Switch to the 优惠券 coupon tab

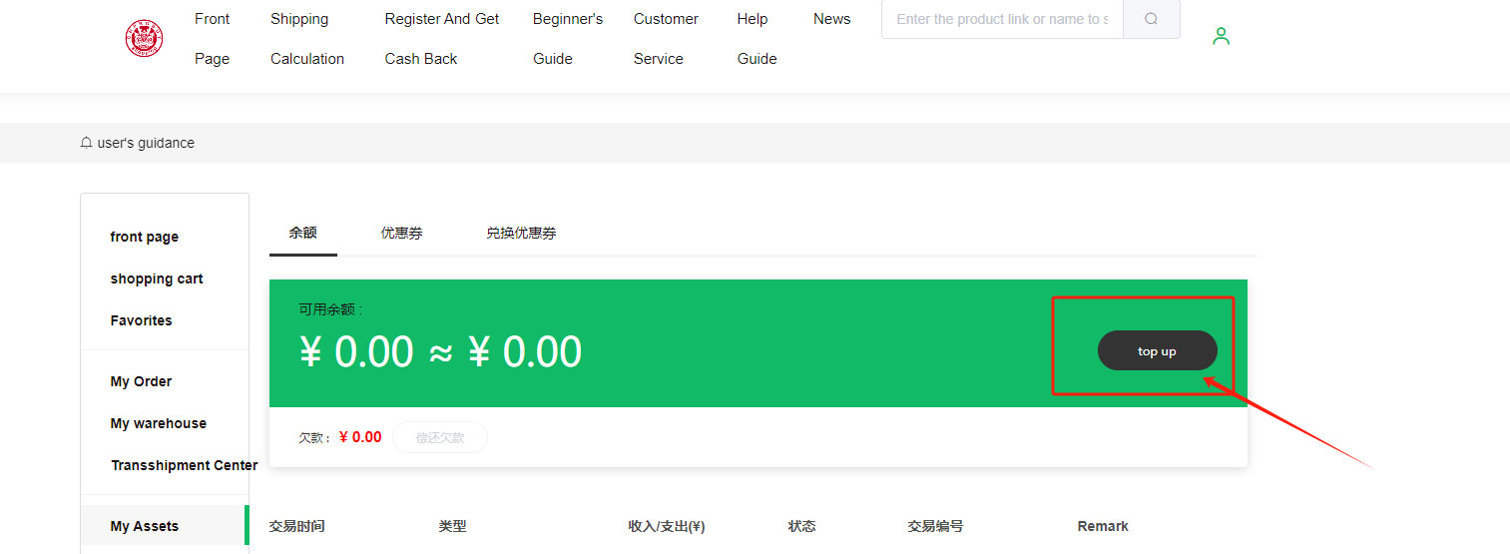[x=401, y=233]
